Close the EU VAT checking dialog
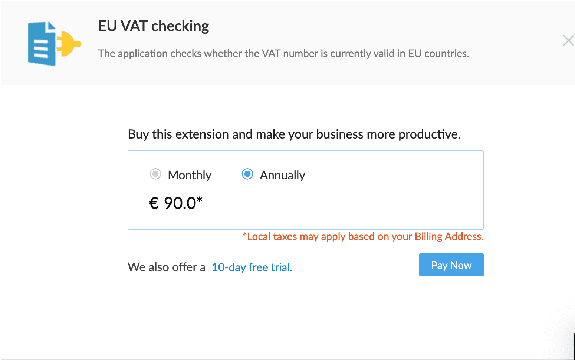Screen dimensions: 575x360 point(568,40)
